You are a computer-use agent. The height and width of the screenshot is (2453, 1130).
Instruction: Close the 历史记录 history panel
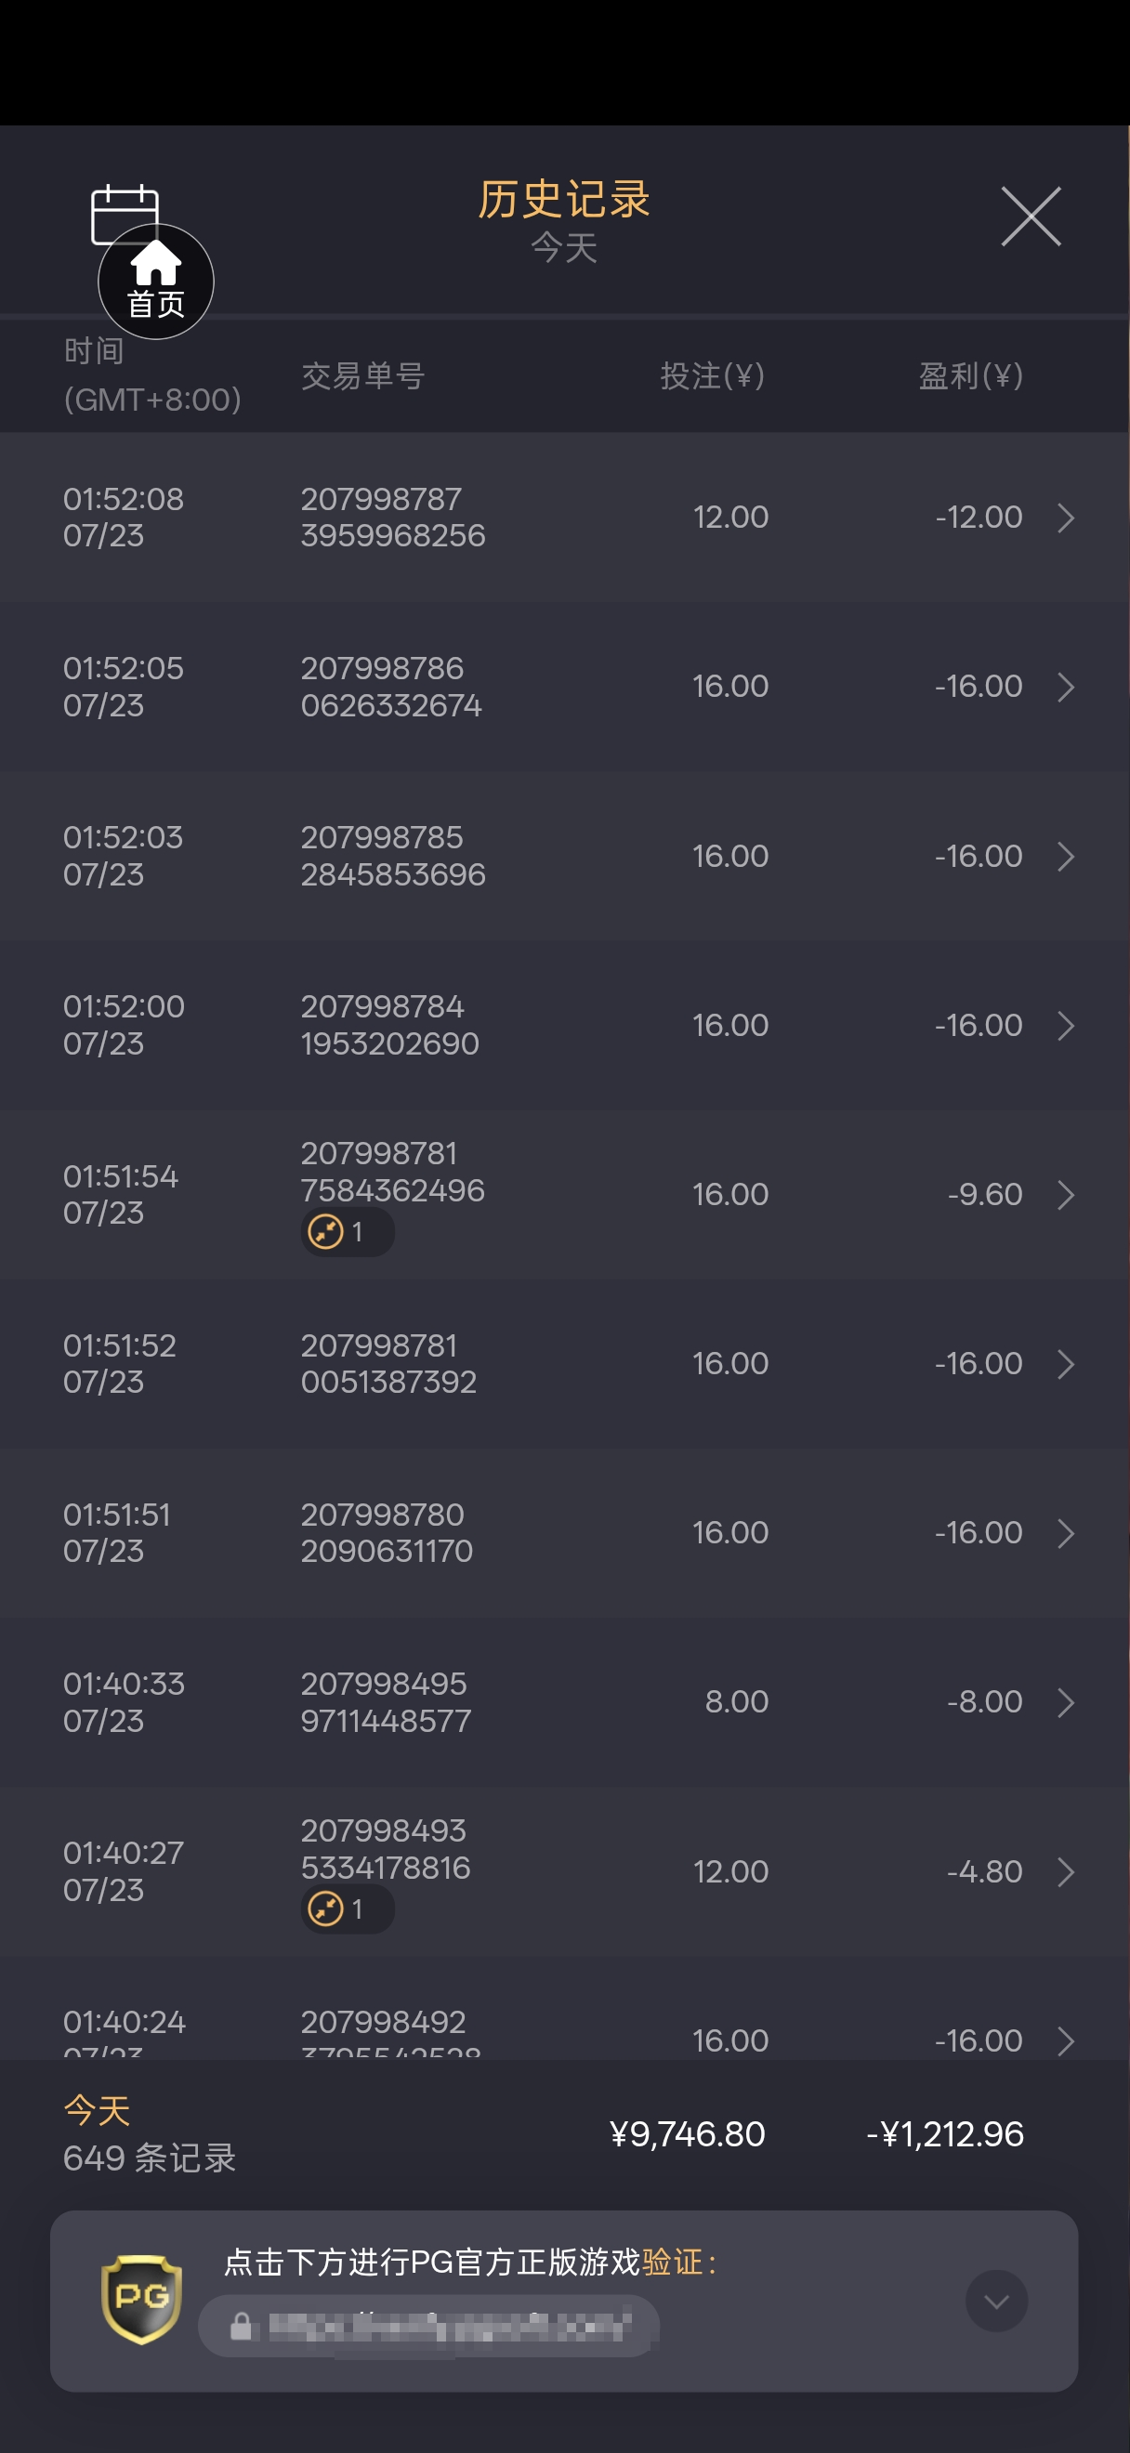(x=1030, y=216)
